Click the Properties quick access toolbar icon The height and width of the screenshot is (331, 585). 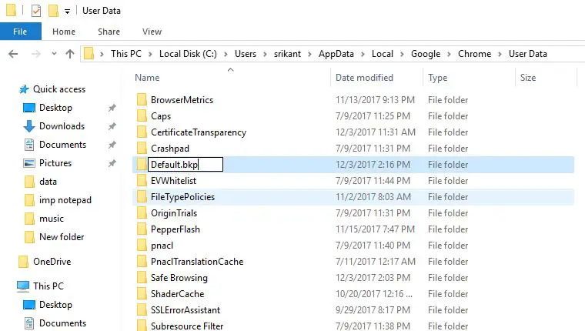[x=36, y=11]
